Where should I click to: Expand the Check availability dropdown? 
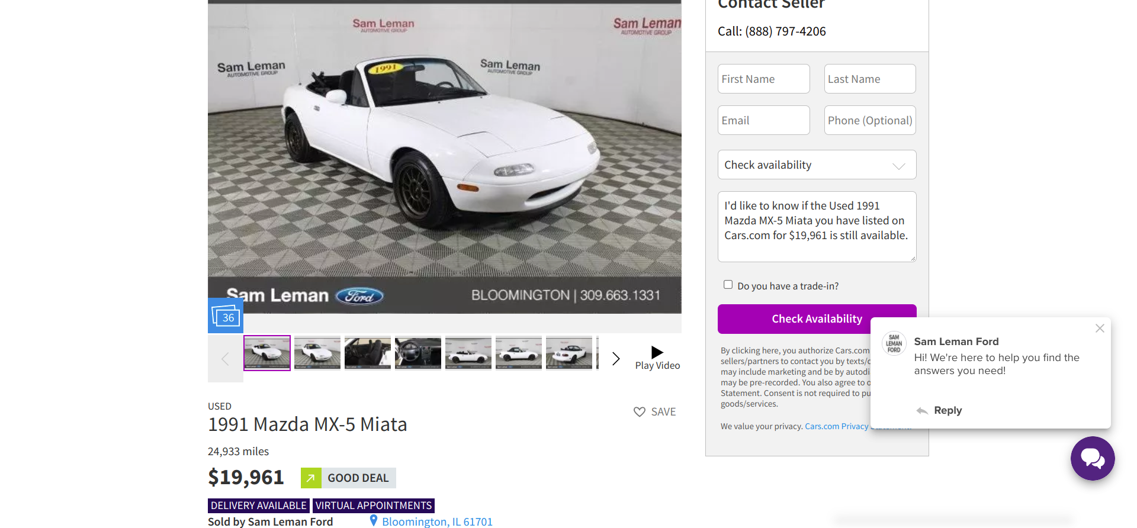click(x=817, y=165)
